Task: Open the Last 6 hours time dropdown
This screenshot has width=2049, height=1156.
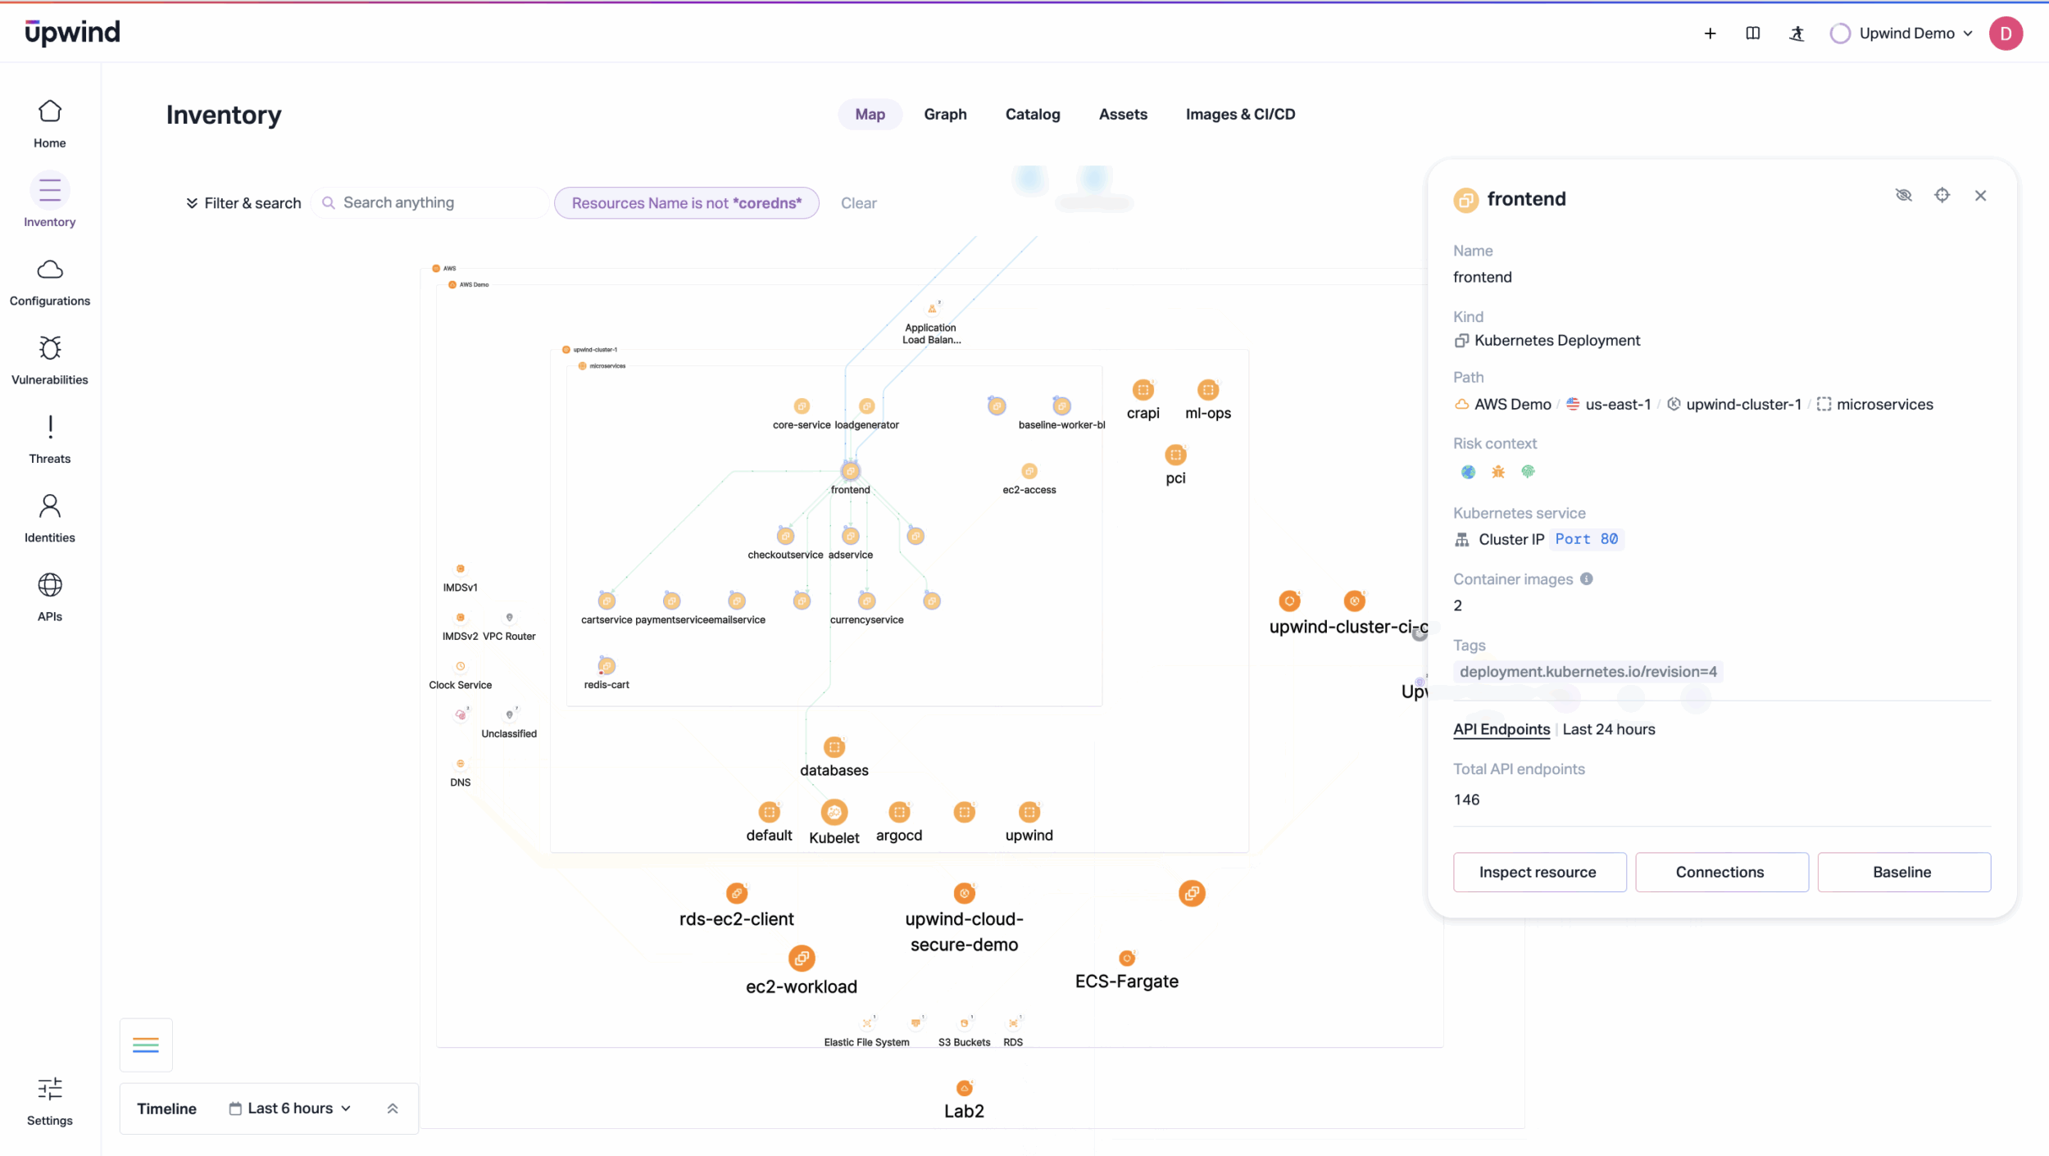Action: pyautogui.click(x=290, y=1108)
